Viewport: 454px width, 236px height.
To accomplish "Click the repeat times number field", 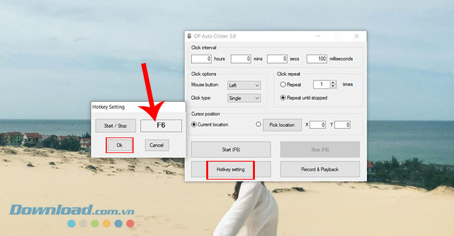I will (x=322, y=84).
